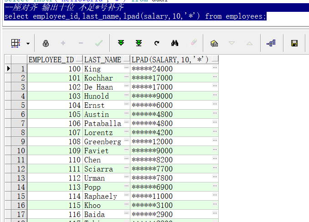The image size is (309, 222).
Task: Open ellipsis for *****24000 salary cell
Action: (215, 67)
